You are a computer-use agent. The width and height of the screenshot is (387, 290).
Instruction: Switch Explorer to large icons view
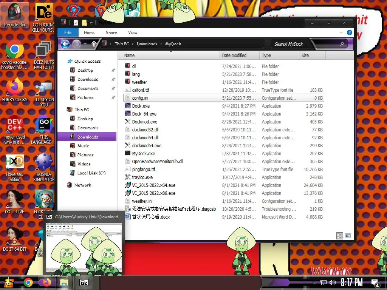[x=348, y=236]
